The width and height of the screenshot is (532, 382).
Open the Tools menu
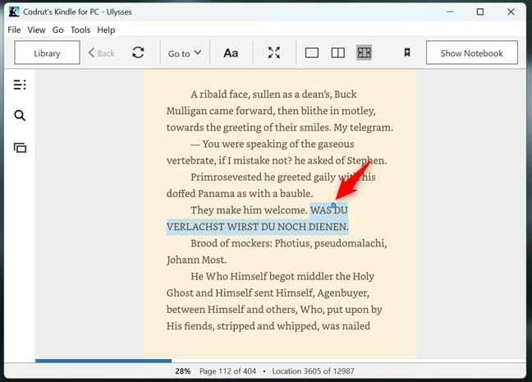point(80,30)
